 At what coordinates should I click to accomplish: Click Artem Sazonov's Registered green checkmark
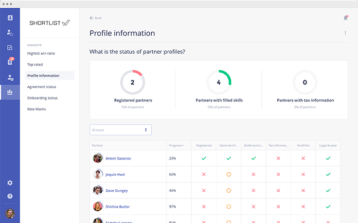click(204, 158)
